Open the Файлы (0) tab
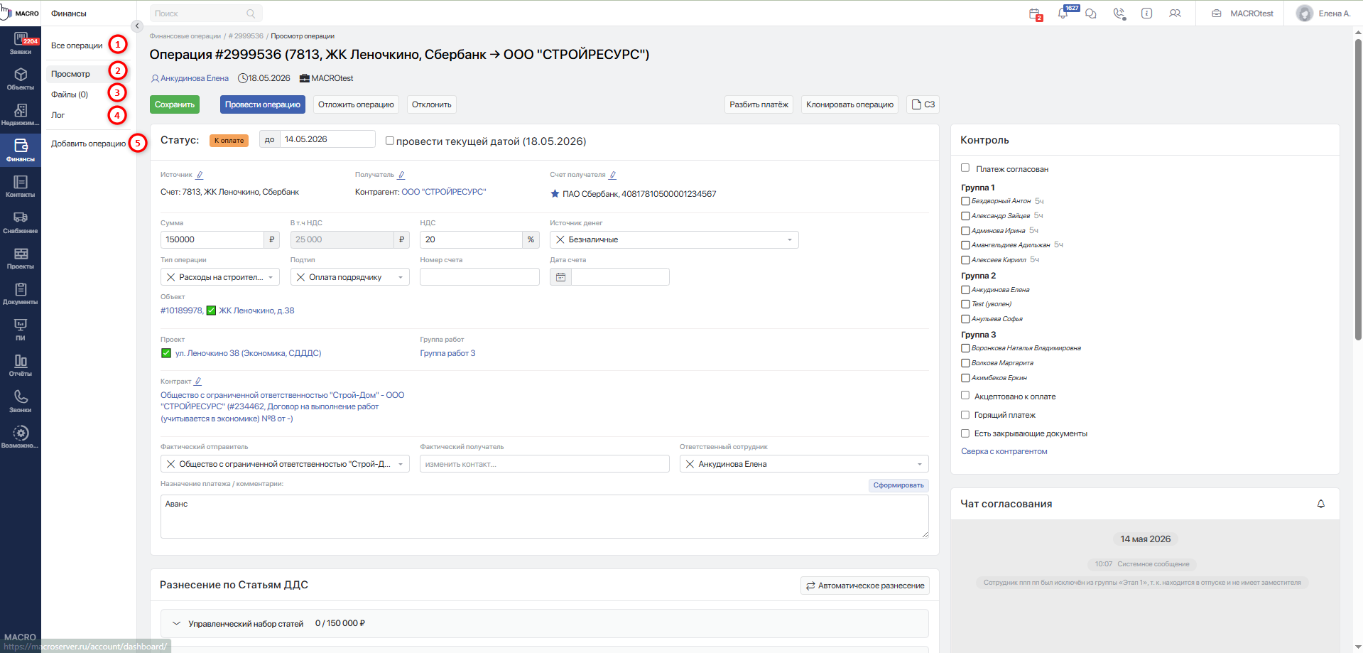 70,95
